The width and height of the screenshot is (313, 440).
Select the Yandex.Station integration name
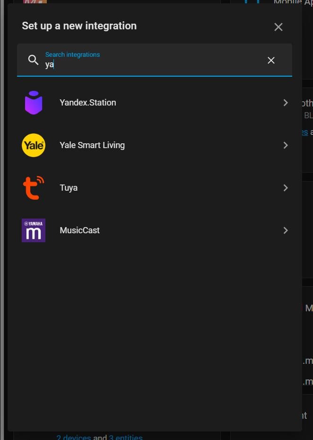(88, 103)
